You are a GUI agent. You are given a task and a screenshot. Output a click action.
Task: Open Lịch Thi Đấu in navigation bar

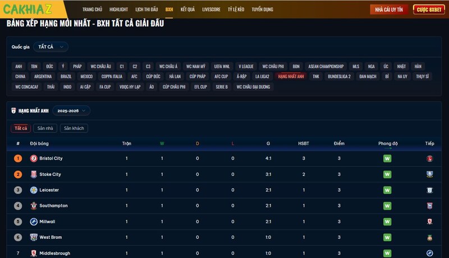pyautogui.click(x=146, y=10)
